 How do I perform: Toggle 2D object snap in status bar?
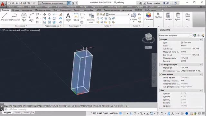click(152, 113)
